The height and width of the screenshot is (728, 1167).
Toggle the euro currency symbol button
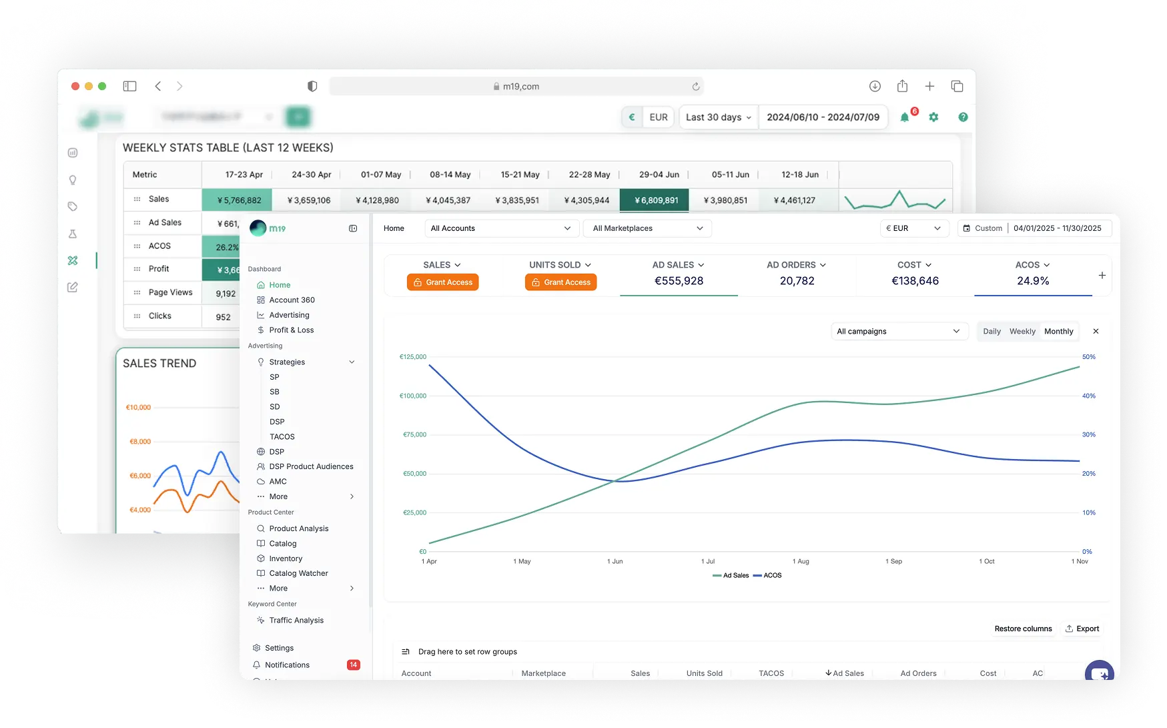(632, 117)
